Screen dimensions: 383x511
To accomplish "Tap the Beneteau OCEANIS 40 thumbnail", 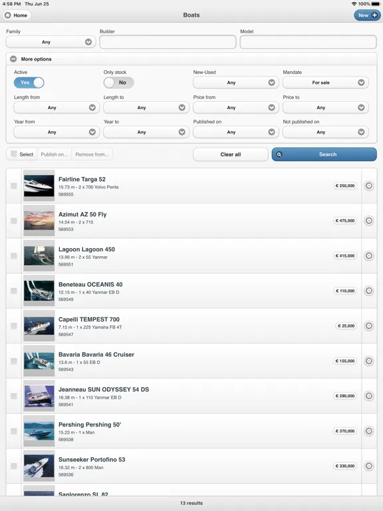I will pyautogui.click(x=39, y=291).
